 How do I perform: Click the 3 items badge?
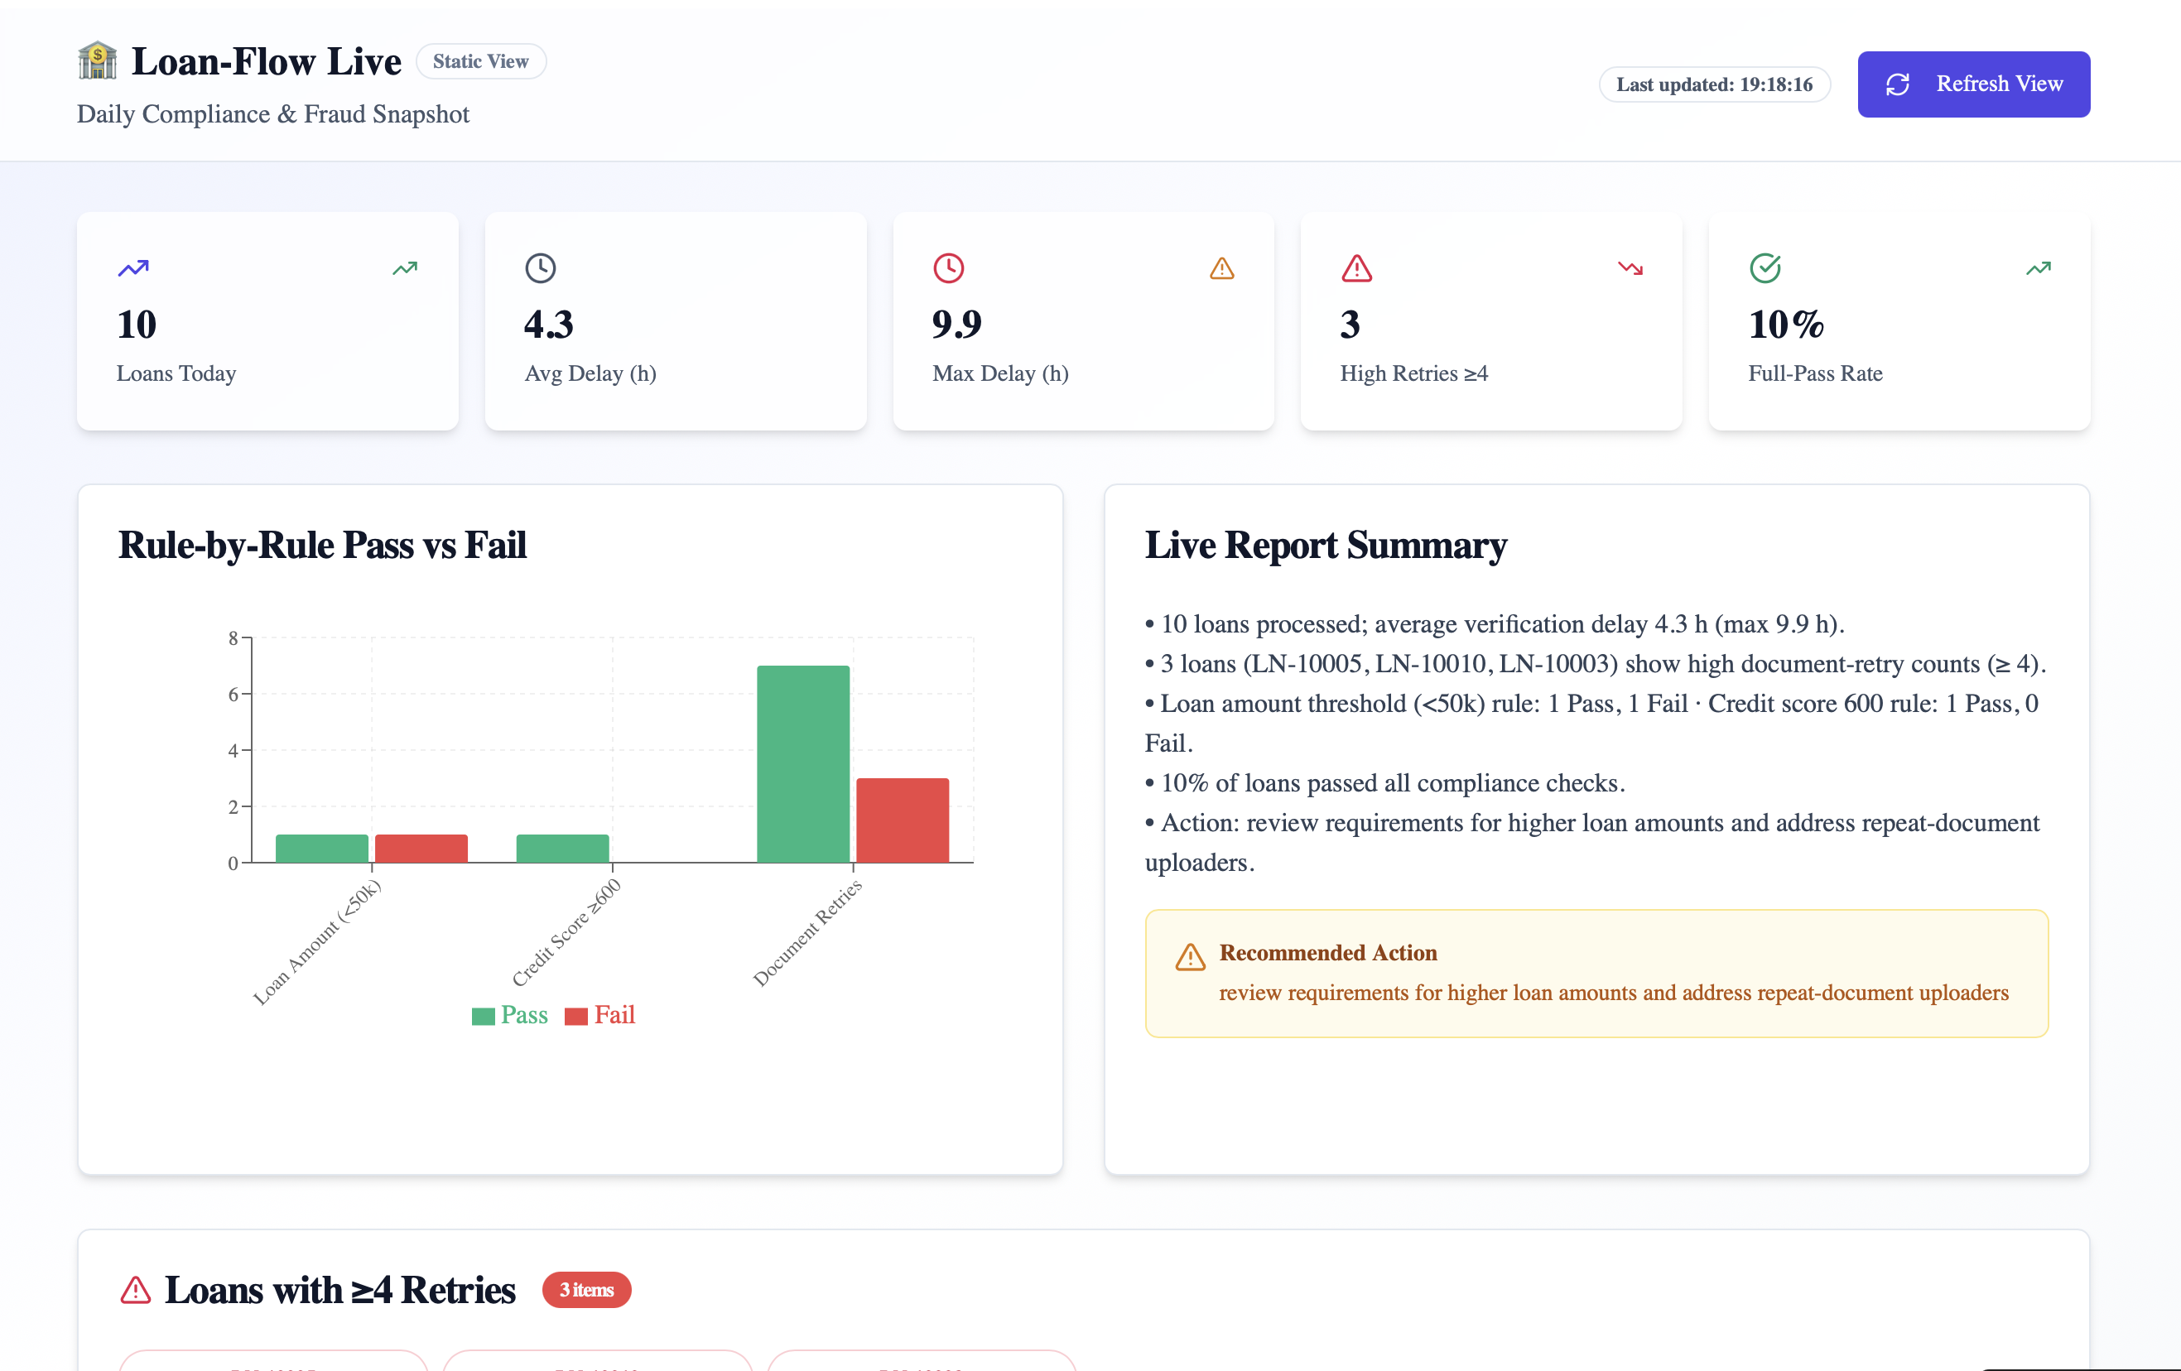coord(586,1290)
